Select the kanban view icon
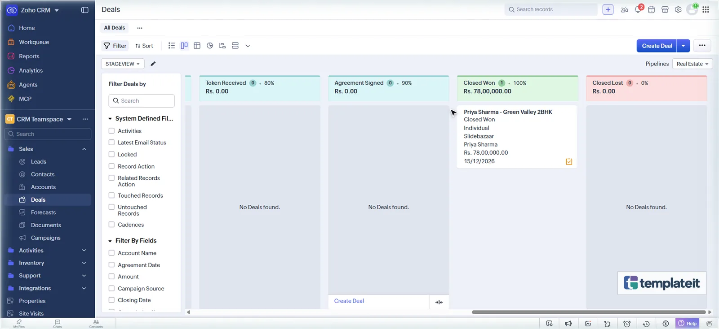The height and width of the screenshot is (329, 719). [x=184, y=46]
